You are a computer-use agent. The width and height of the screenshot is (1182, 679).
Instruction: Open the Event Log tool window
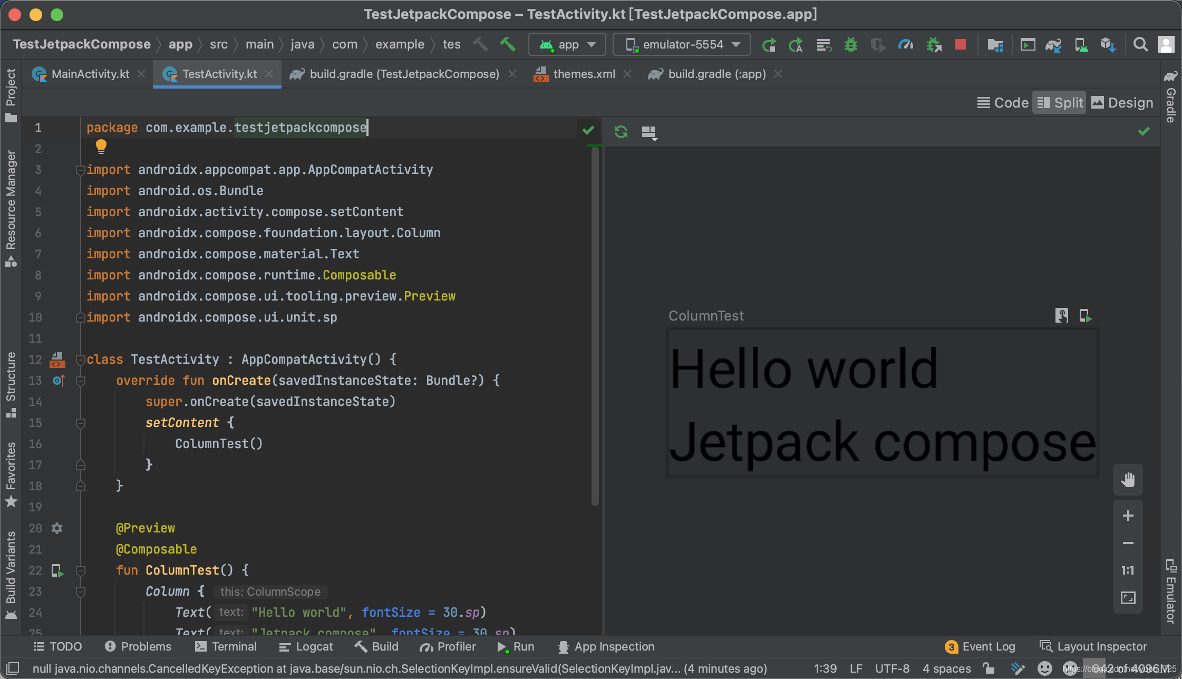pos(981,647)
